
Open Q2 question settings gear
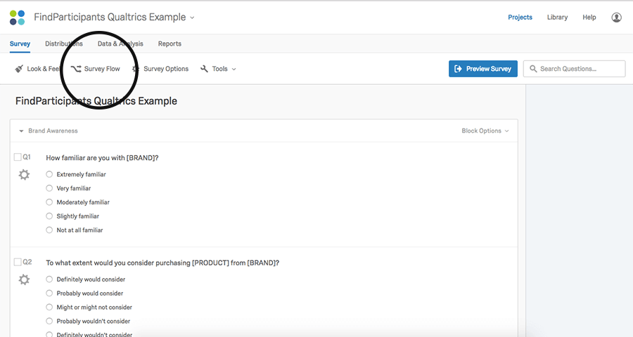point(24,279)
